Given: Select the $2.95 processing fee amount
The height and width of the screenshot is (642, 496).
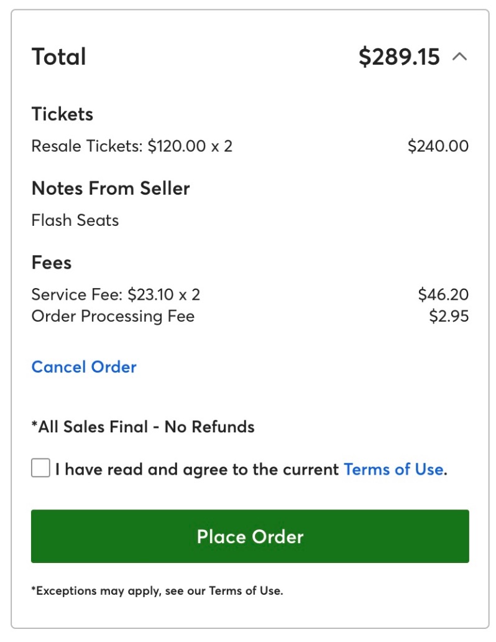Looking at the screenshot, I should click(x=449, y=316).
